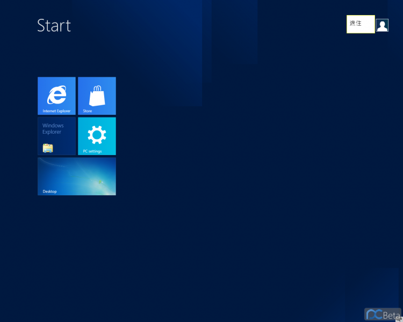403x322 pixels.
Task: Click the 'Windows Explorer' tile text
Action: point(53,129)
